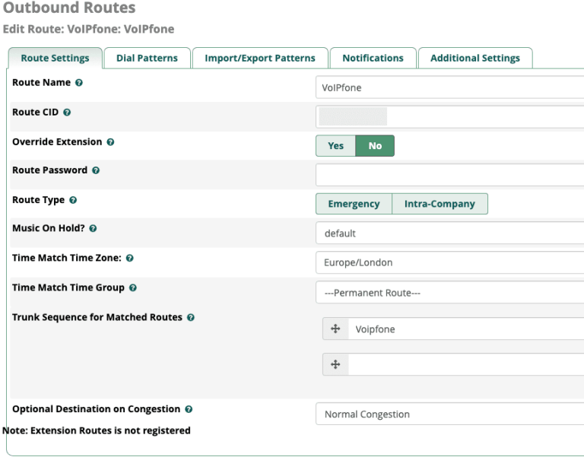
Task: Open the Import/Export Patterns tab
Action: click(259, 58)
